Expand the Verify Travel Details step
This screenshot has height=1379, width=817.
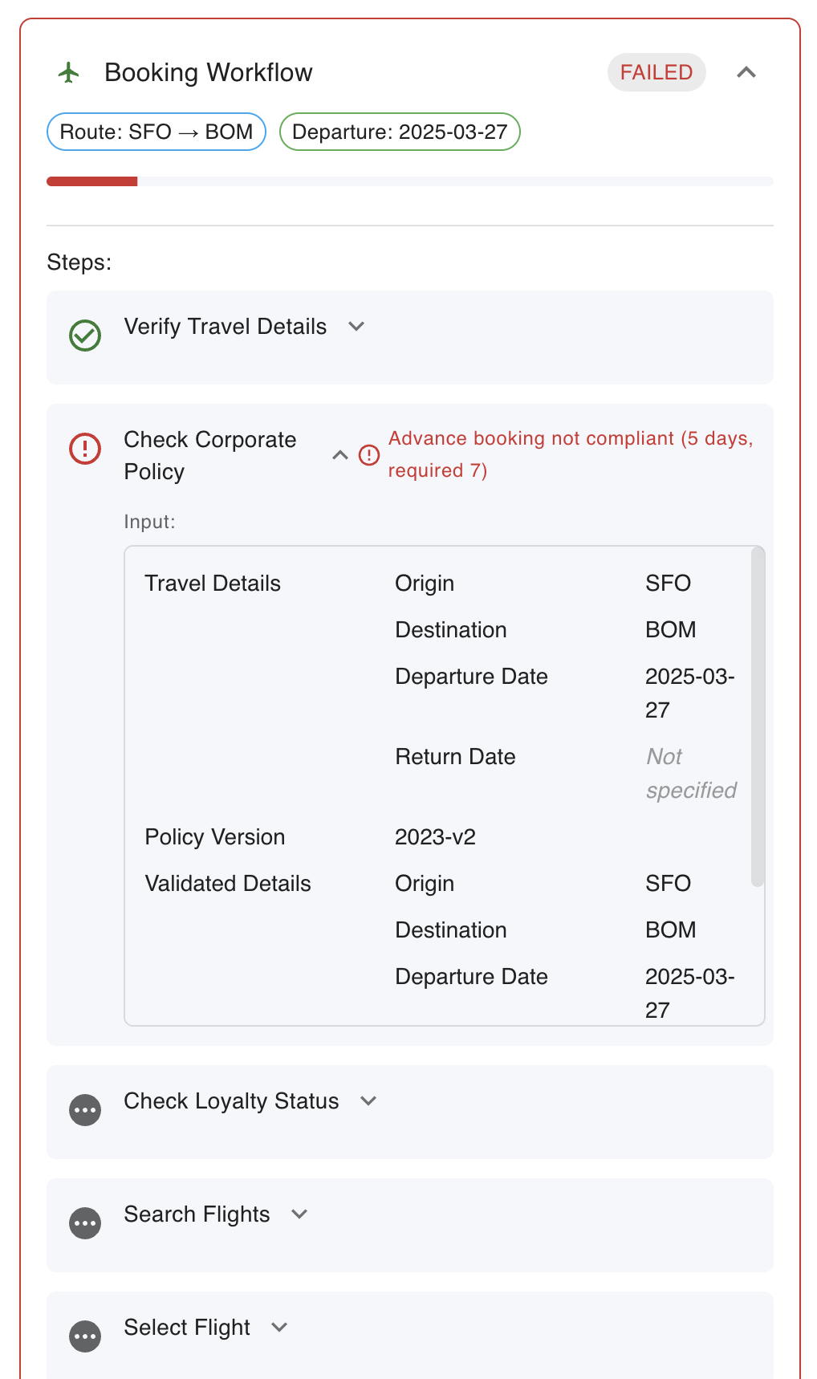(x=356, y=326)
